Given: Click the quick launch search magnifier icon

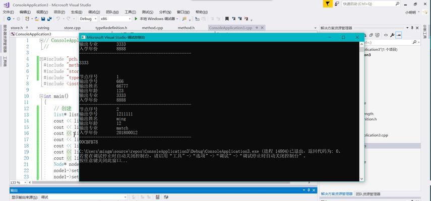Looking at the screenshot, I should 397,4.
